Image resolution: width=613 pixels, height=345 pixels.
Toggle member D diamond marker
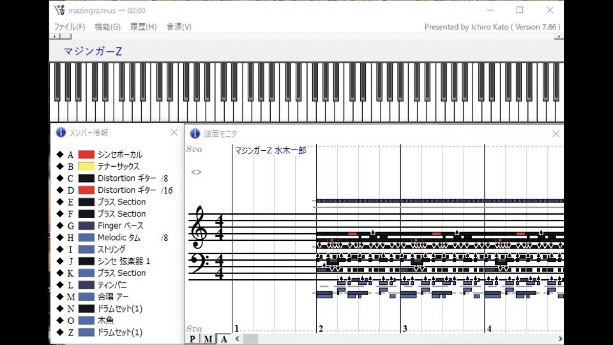click(x=60, y=190)
